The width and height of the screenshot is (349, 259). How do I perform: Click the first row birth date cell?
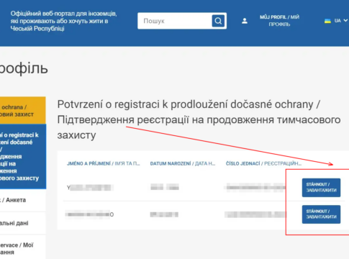coord(165,187)
